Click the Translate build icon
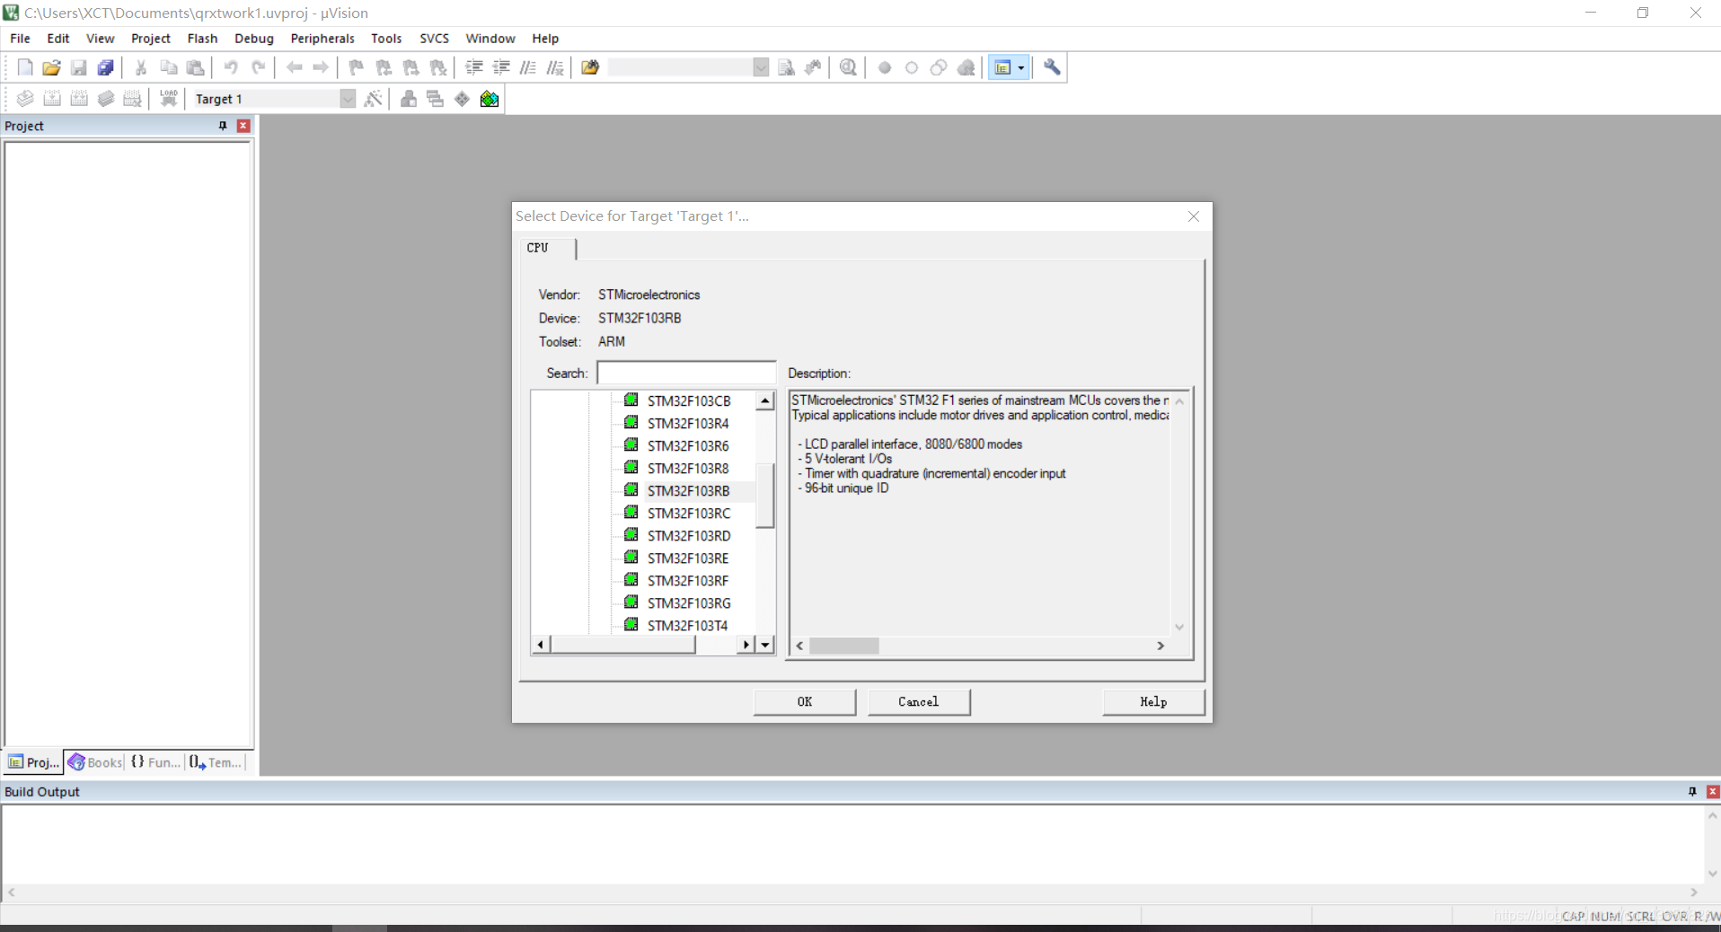 [25, 99]
